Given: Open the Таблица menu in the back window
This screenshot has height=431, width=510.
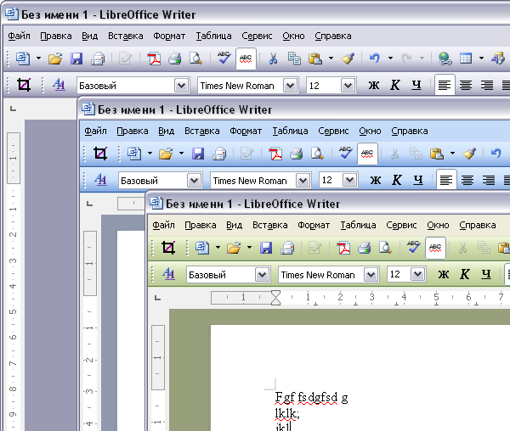Looking at the screenshot, I should (x=213, y=36).
